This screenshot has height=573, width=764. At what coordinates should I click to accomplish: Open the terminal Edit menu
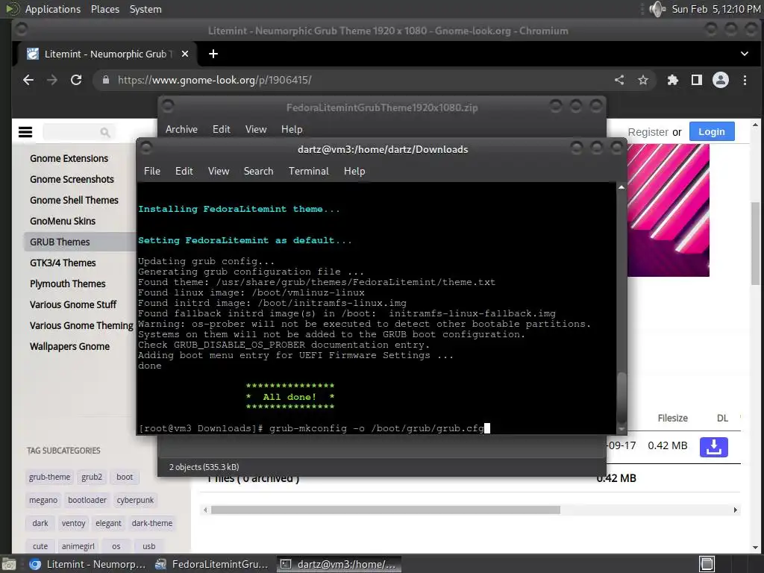click(184, 171)
